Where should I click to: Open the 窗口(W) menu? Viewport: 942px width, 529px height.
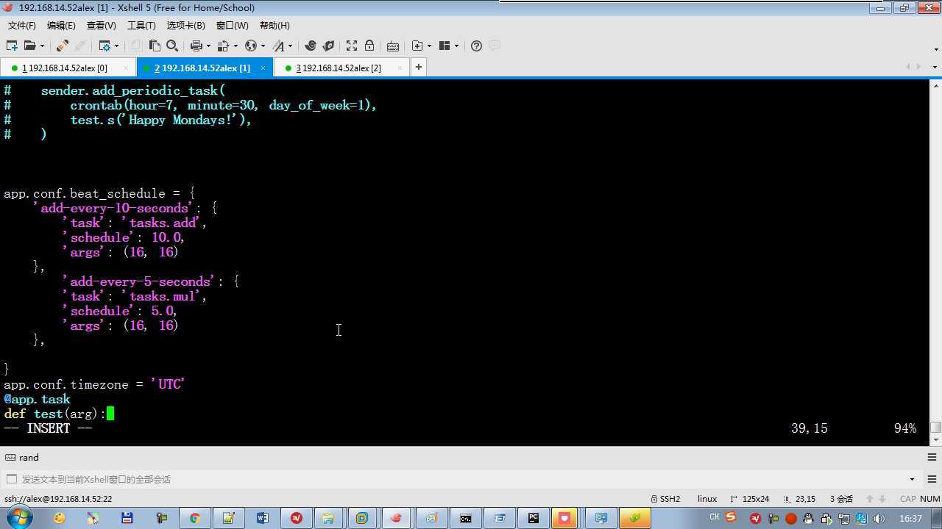[x=233, y=25]
